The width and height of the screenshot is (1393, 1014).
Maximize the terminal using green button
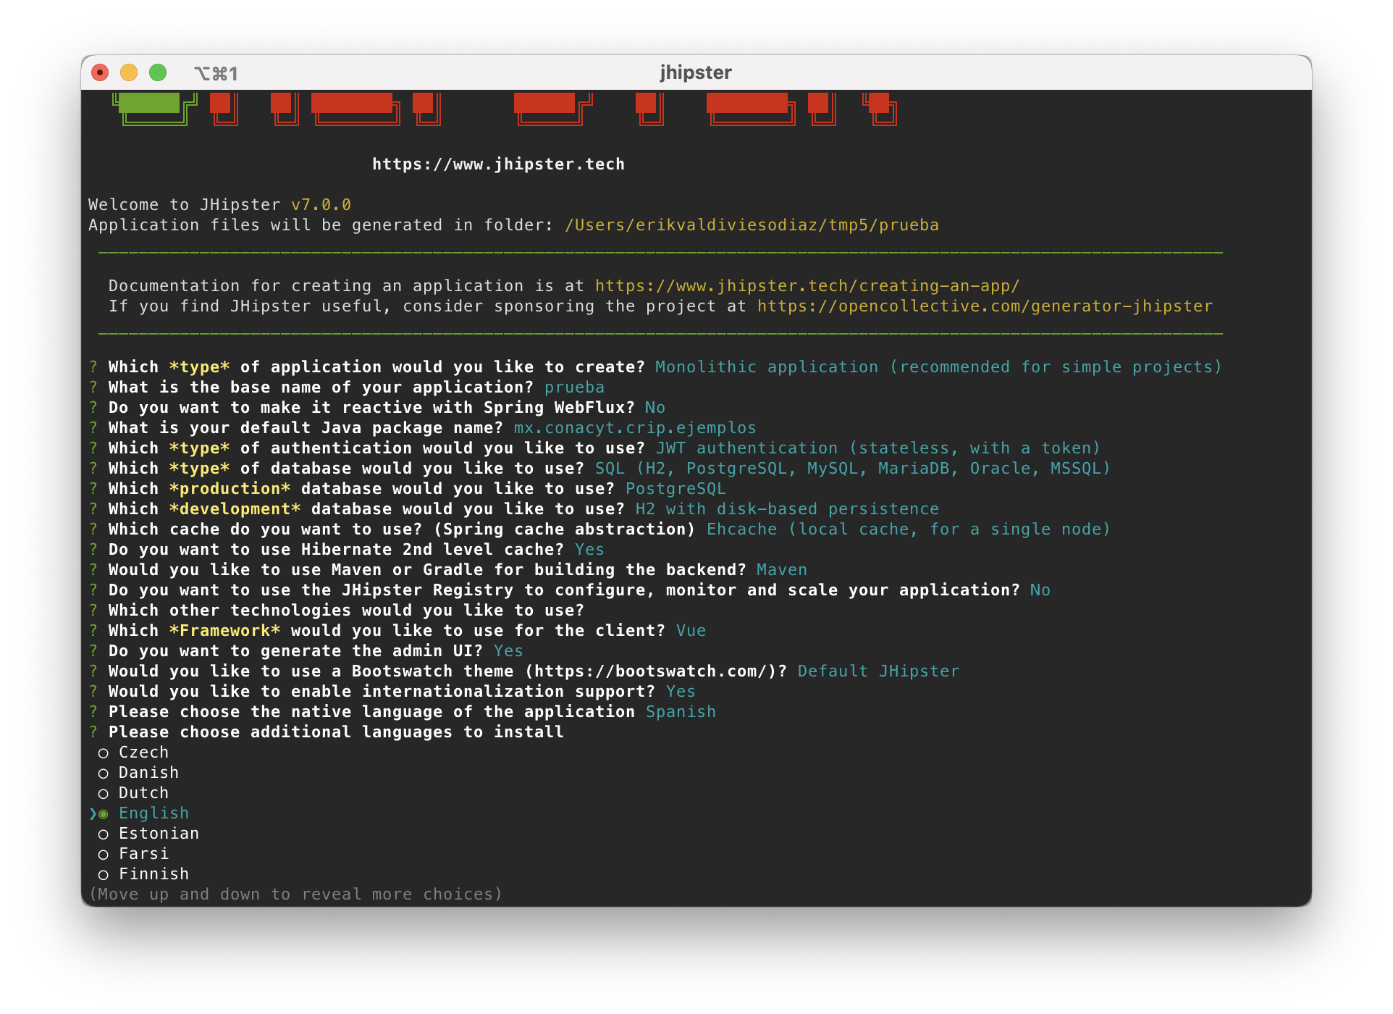click(158, 72)
